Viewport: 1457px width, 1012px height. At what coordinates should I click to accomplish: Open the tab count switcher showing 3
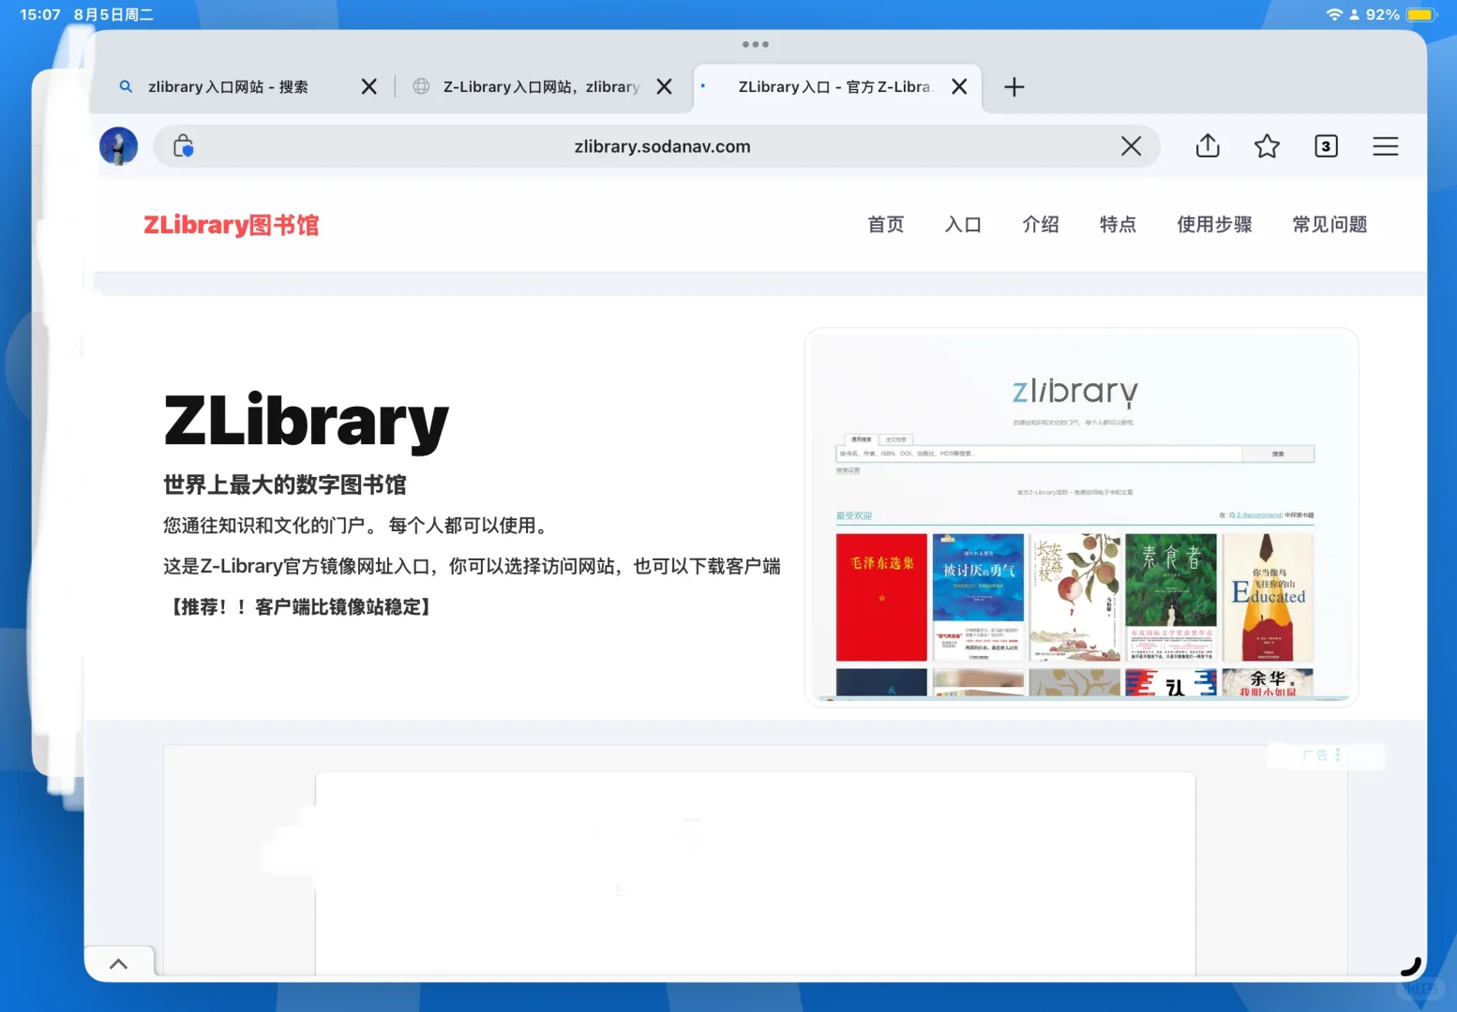1326,146
